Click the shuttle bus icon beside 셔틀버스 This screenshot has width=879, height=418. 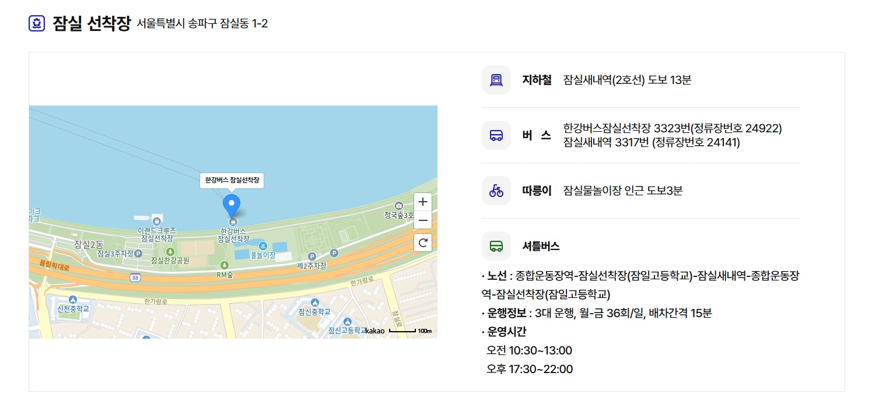496,245
